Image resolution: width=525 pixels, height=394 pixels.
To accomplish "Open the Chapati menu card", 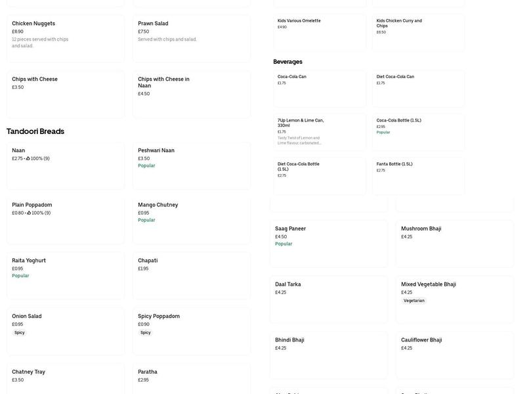I will point(192,274).
